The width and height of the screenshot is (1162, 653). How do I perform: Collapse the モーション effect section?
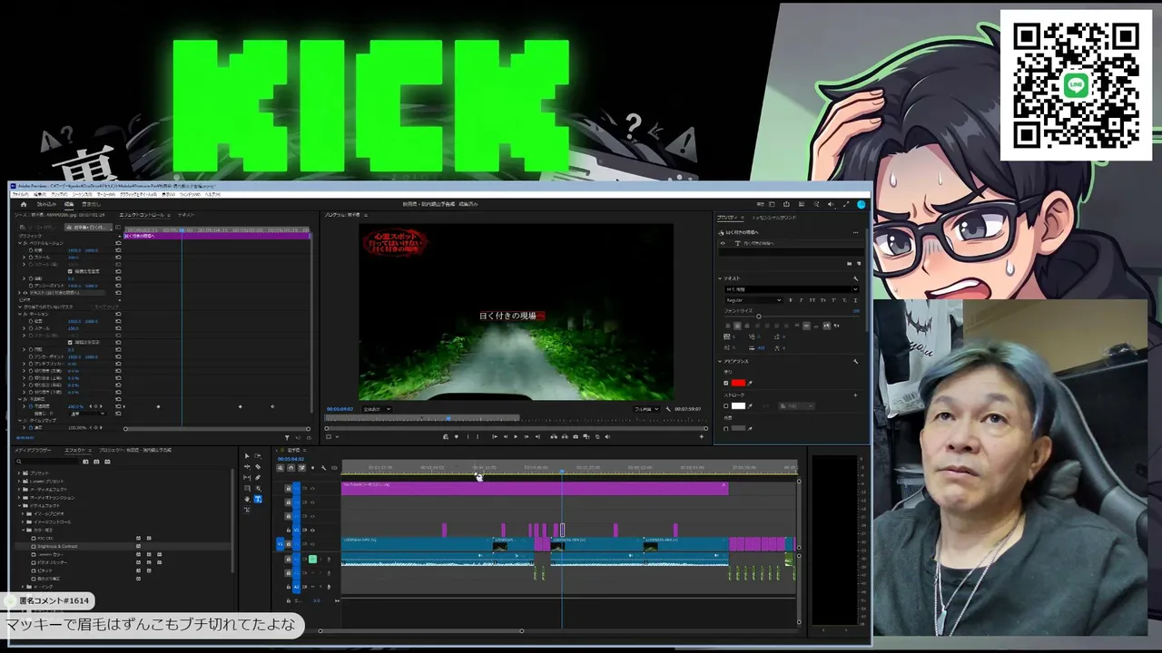(x=20, y=314)
